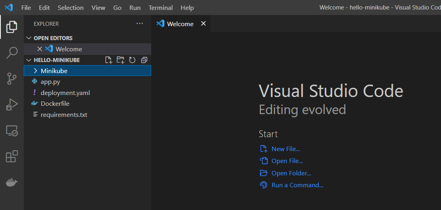Click the Run a Command... link

coord(297,185)
